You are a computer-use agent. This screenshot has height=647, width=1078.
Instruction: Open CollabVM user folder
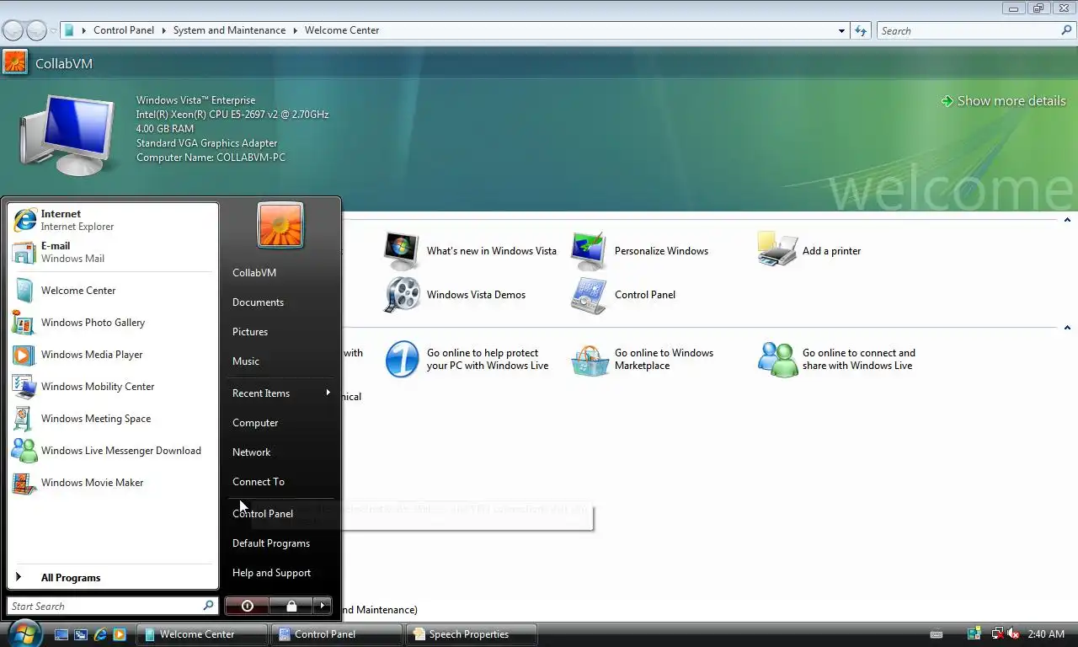281,273
